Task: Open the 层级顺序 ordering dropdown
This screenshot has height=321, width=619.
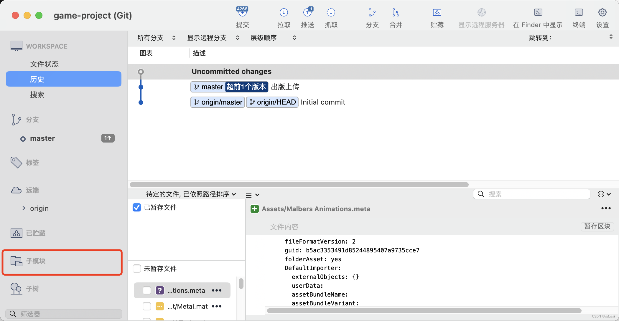Action: pos(273,38)
